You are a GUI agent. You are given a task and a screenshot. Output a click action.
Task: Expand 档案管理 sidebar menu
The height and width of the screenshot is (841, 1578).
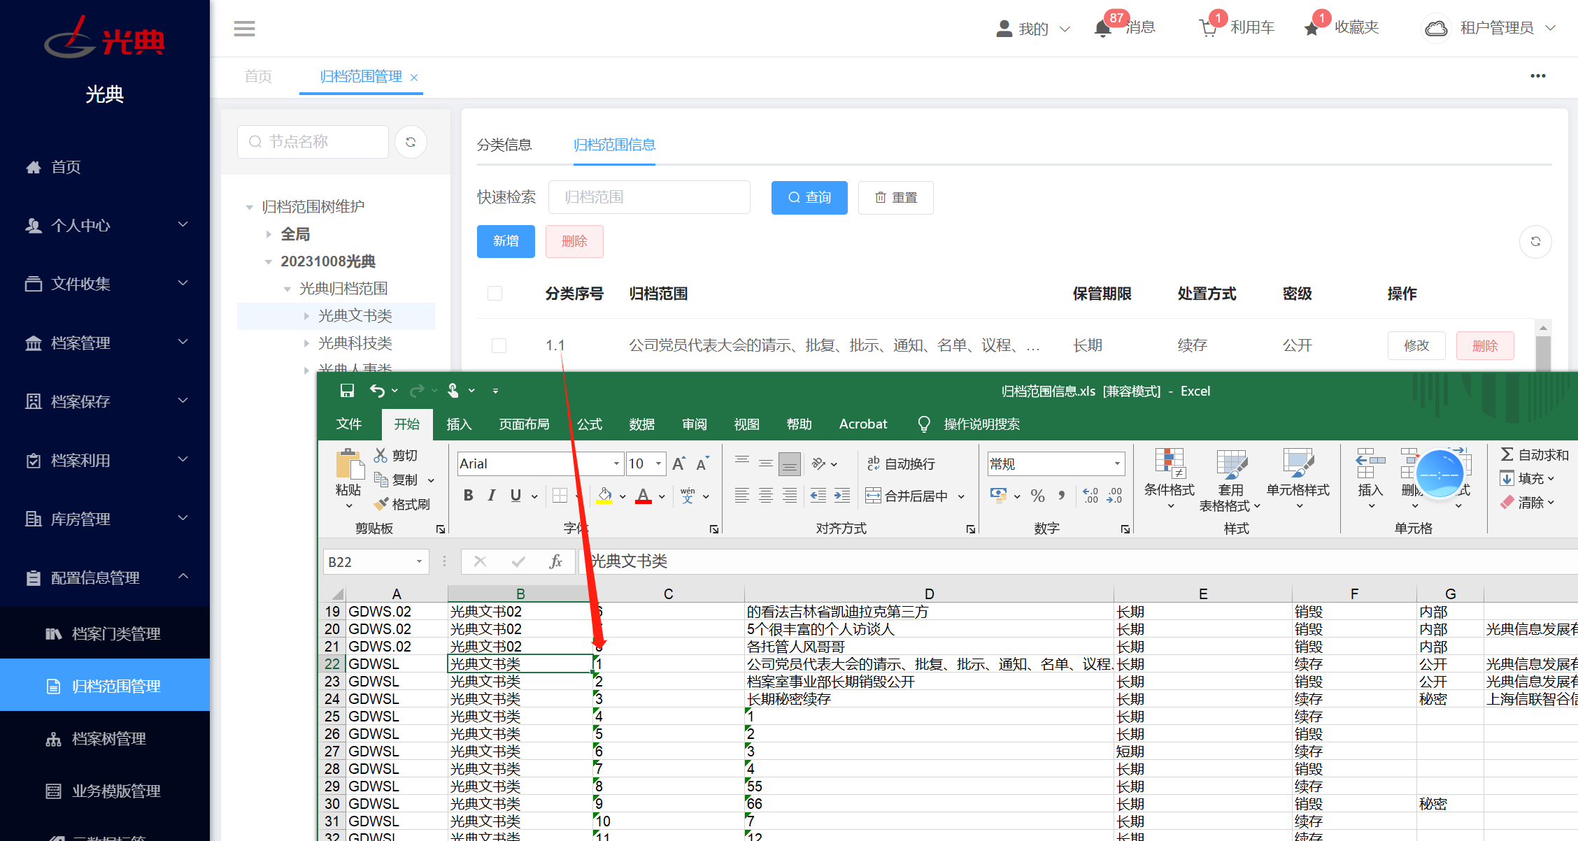coord(105,343)
